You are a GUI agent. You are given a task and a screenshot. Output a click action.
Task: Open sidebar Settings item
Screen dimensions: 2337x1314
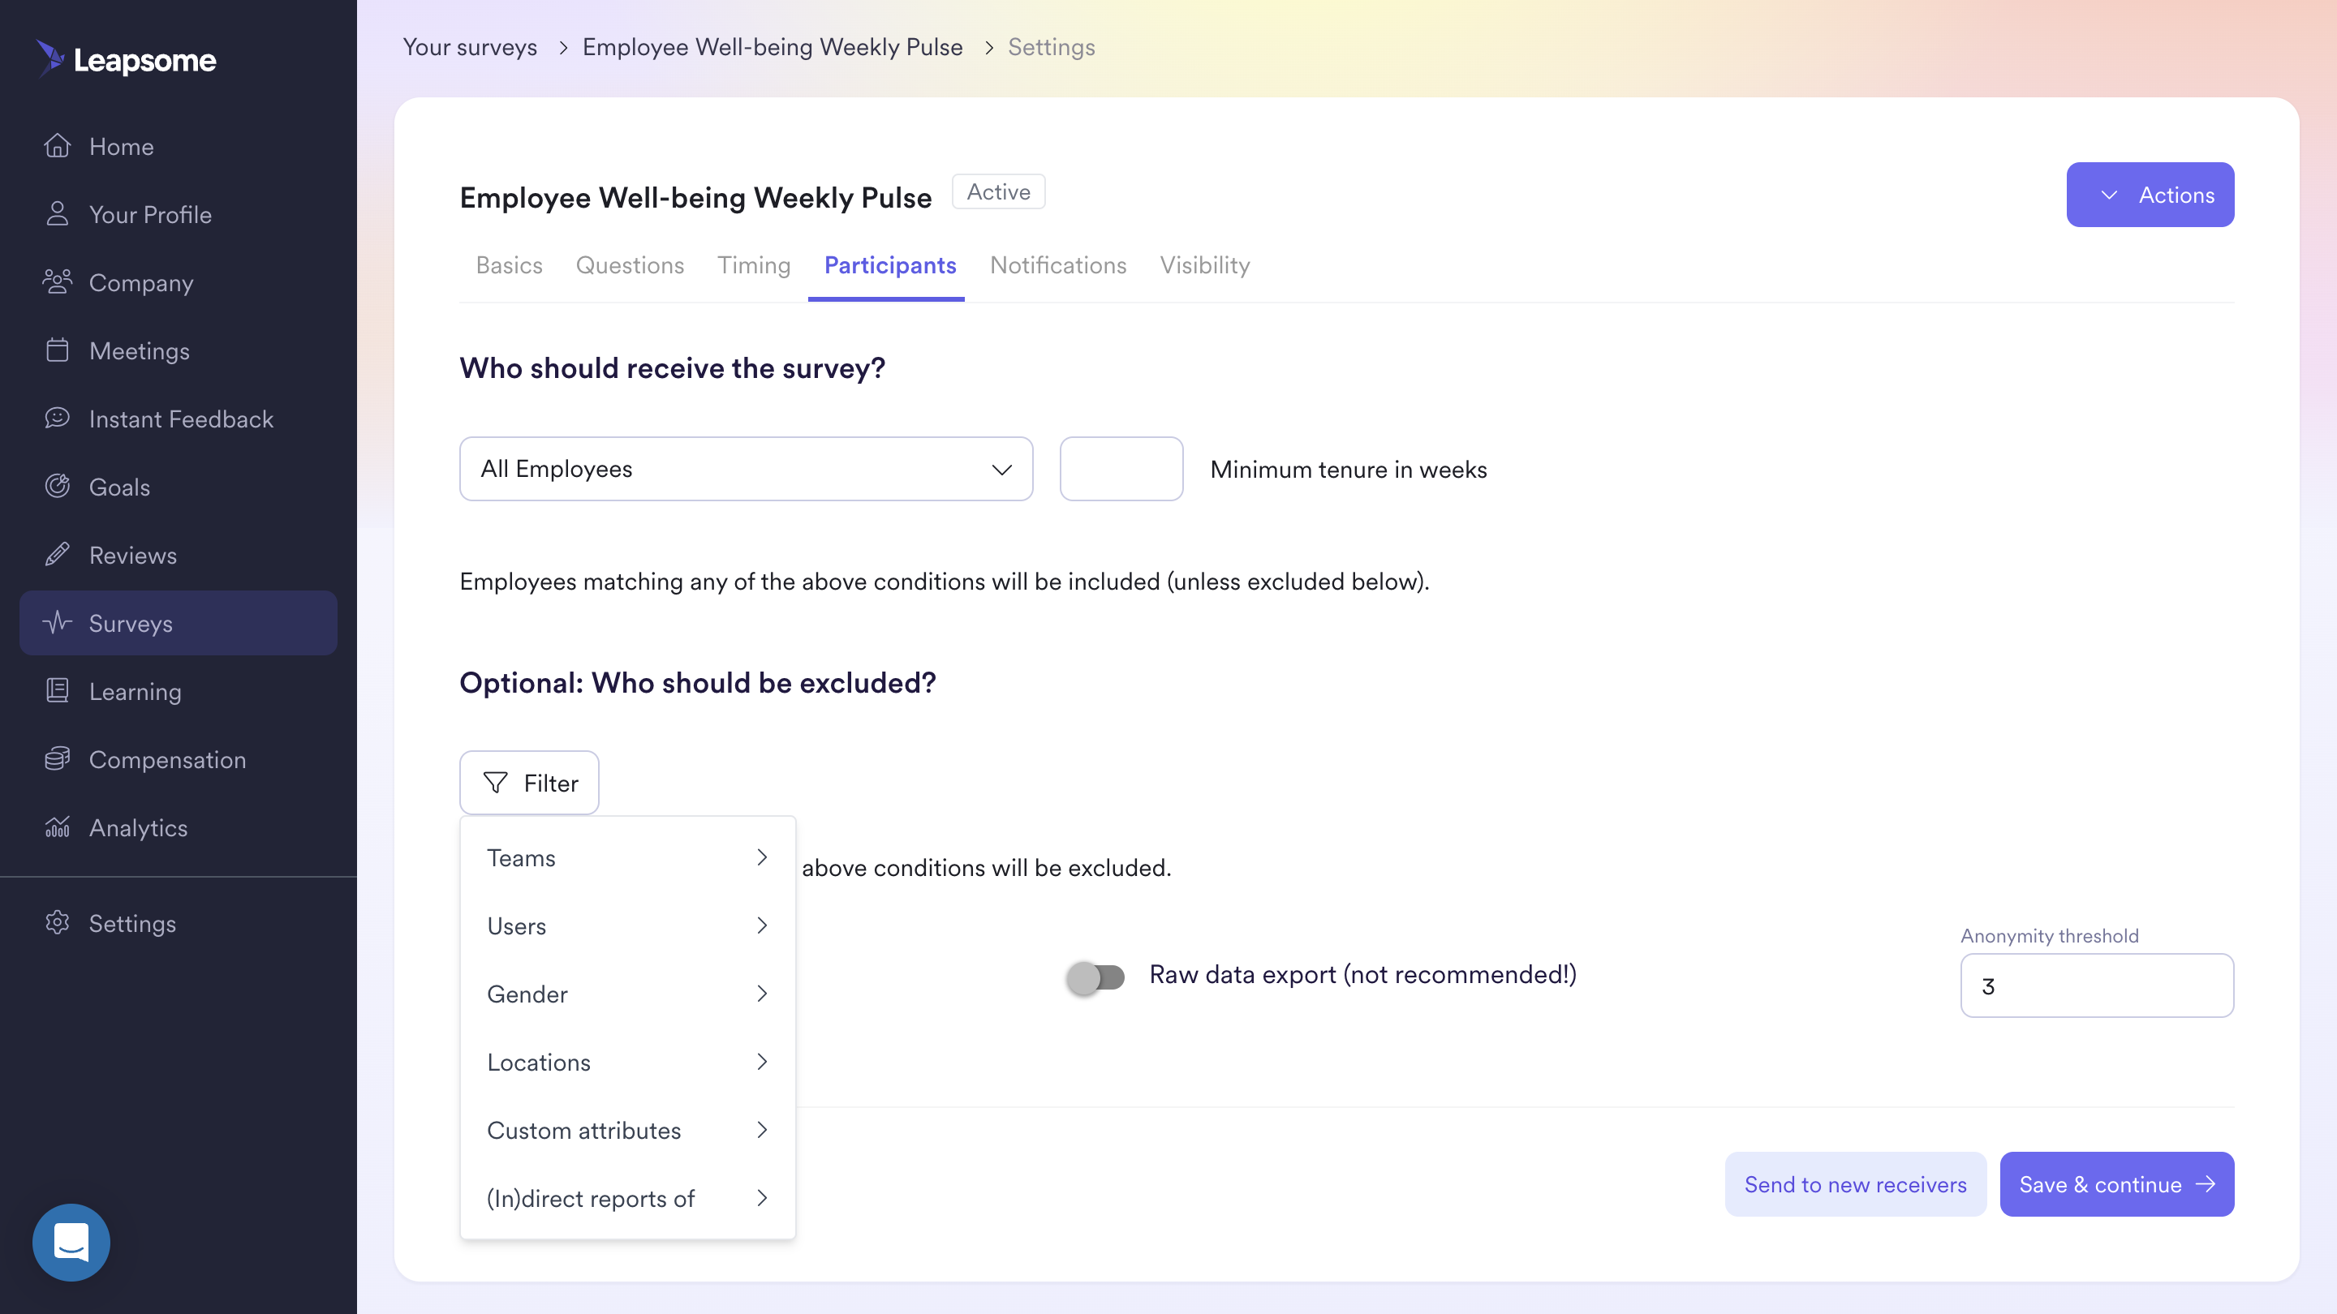(178, 923)
